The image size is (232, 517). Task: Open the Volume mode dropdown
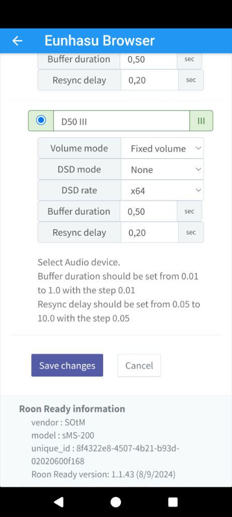(x=163, y=148)
